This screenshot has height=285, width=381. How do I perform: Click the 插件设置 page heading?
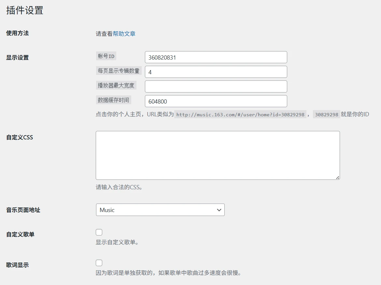coord(25,10)
